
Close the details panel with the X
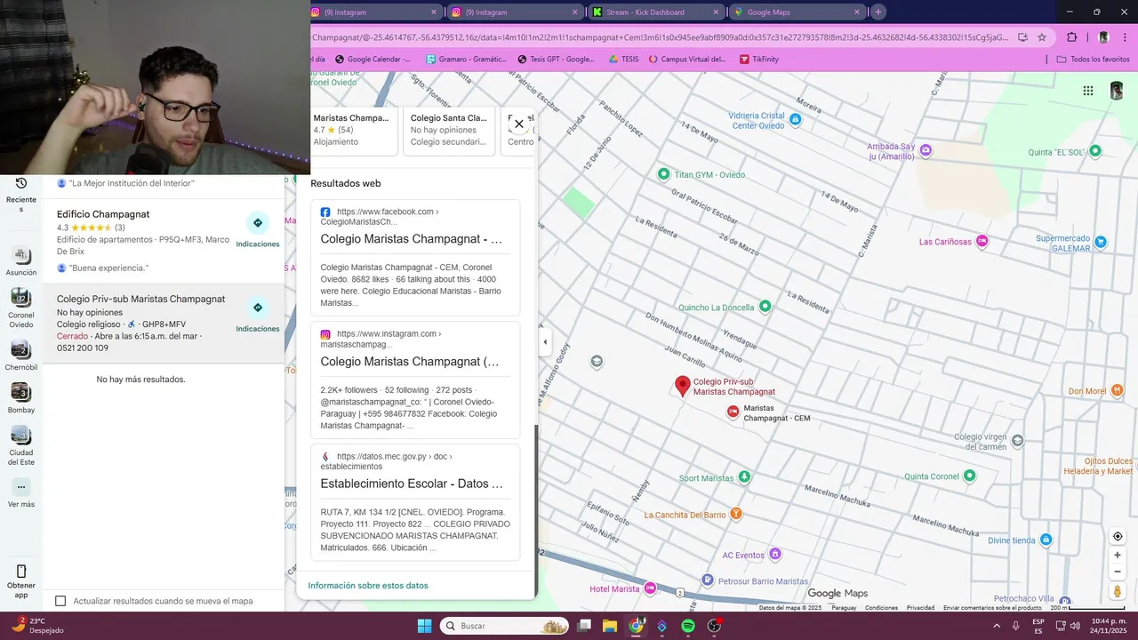(519, 124)
